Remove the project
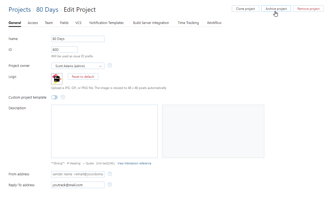332x199 pixels. pyautogui.click(x=308, y=8)
